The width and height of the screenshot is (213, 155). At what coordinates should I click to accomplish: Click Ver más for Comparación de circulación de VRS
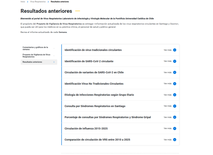[167, 139]
